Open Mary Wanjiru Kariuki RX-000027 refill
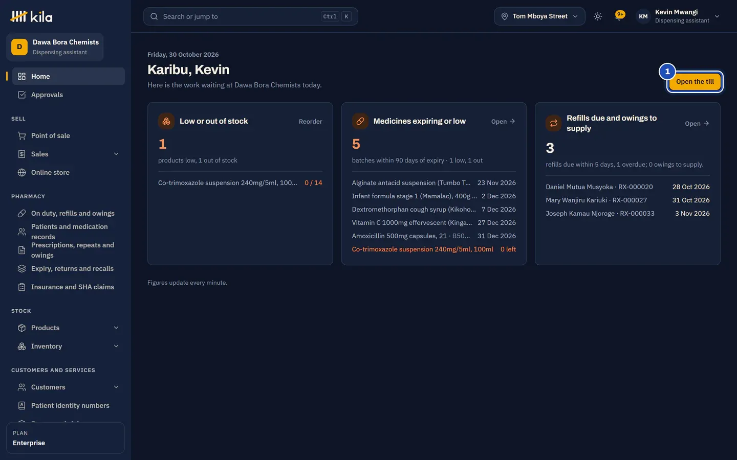Image resolution: width=737 pixels, height=460 pixels. [627, 200]
